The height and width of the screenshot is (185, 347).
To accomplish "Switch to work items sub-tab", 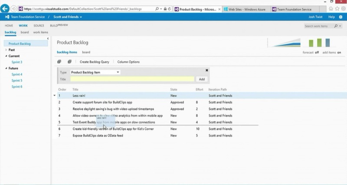I will point(40,32).
